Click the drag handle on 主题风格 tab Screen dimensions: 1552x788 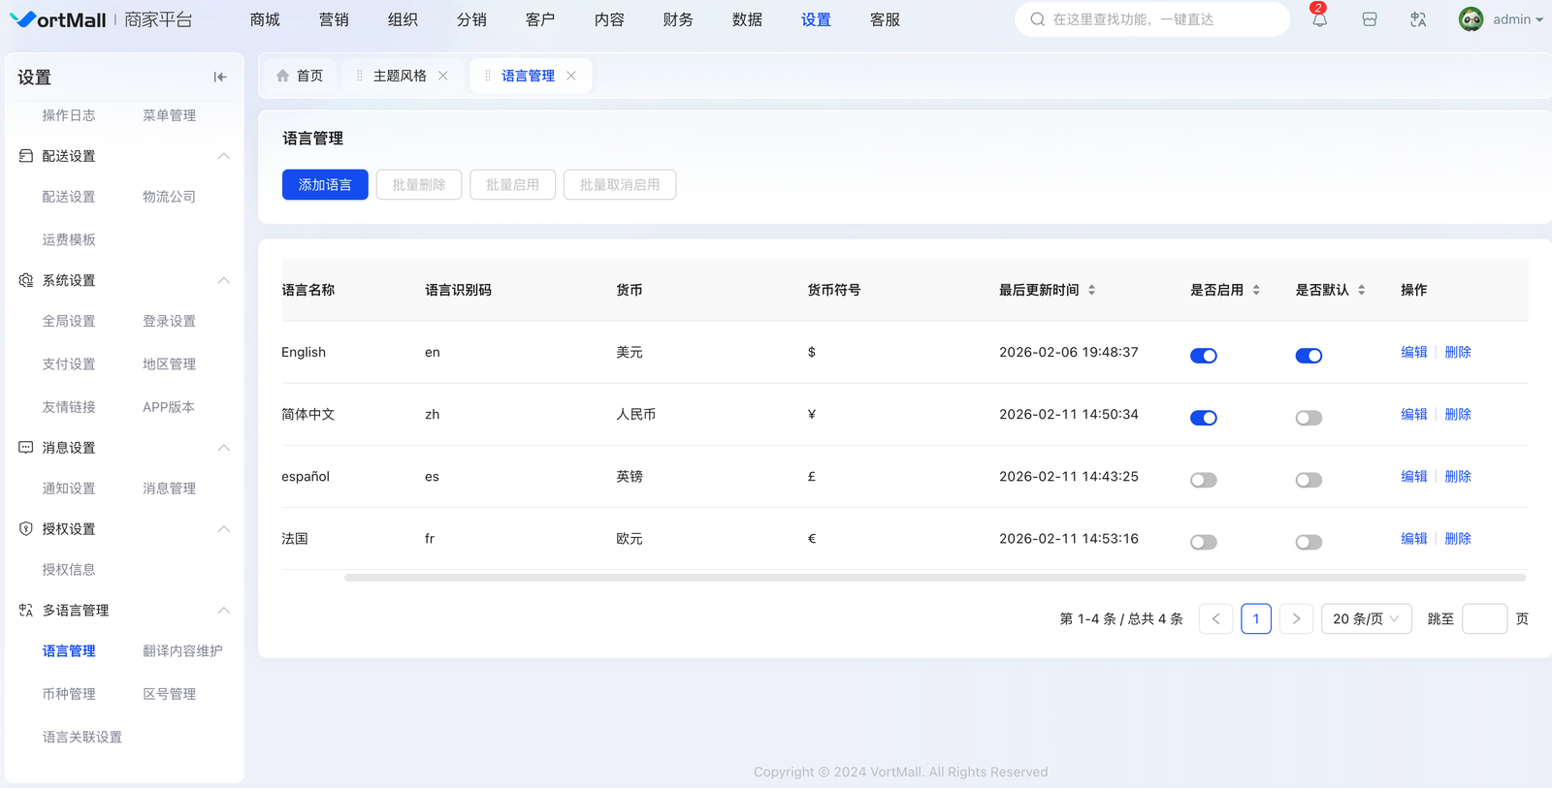(360, 76)
